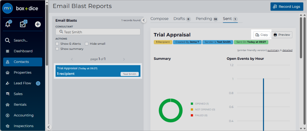
Task: Click the Copy button
Action: point(262,35)
